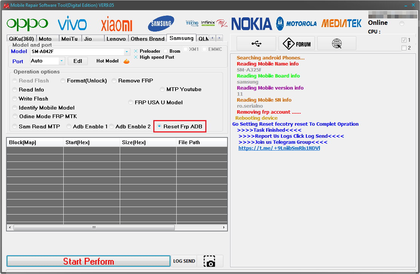Click the Start Perform button
Image resolution: width=420 pixels, height=274 pixels.
(x=89, y=261)
